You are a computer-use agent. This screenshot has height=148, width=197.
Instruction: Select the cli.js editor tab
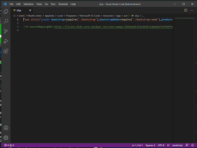tap(19, 10)
